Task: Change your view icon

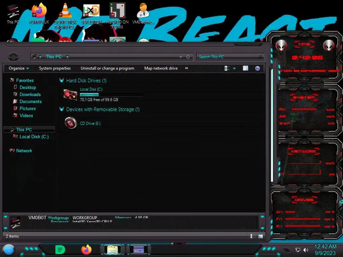Action: point(227,68)
